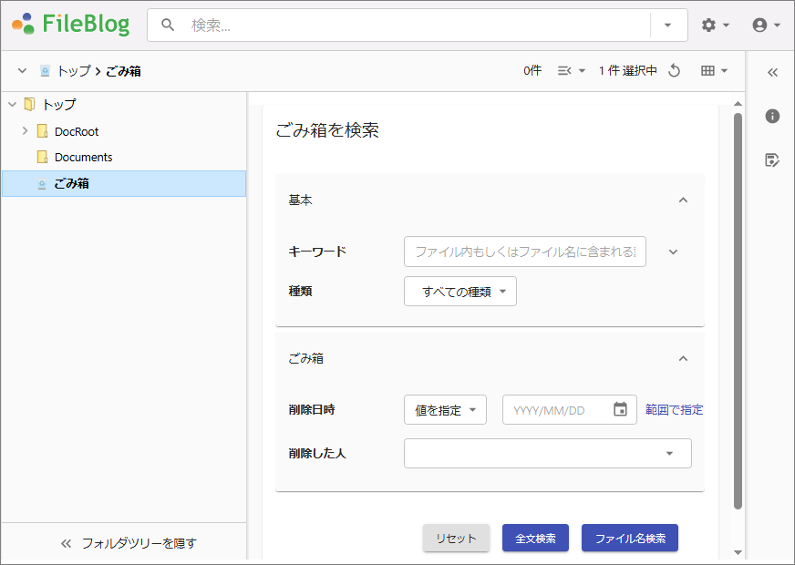Screen dimensions: 795x565
Task: Select ごみ箱 in folder tree
Action: (124, 183)
